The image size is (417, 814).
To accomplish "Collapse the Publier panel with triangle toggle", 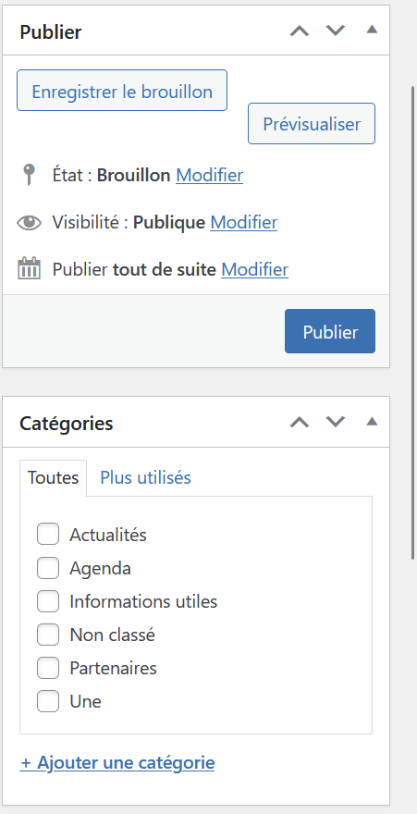I will click(x=372, y=30).
